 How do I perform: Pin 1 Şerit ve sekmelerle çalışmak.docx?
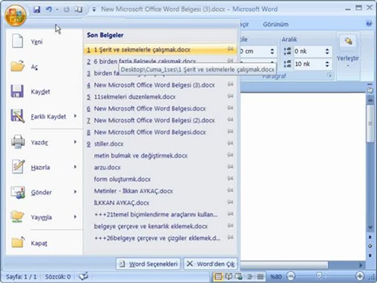[231, 50]
